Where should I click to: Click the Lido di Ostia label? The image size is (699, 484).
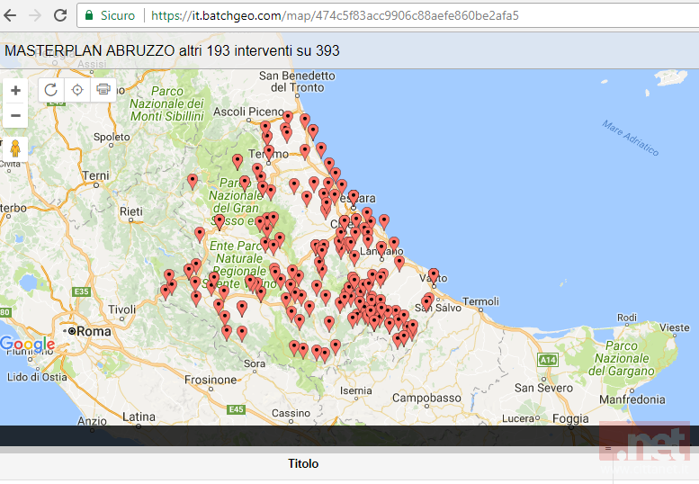[x=37, y=377]
